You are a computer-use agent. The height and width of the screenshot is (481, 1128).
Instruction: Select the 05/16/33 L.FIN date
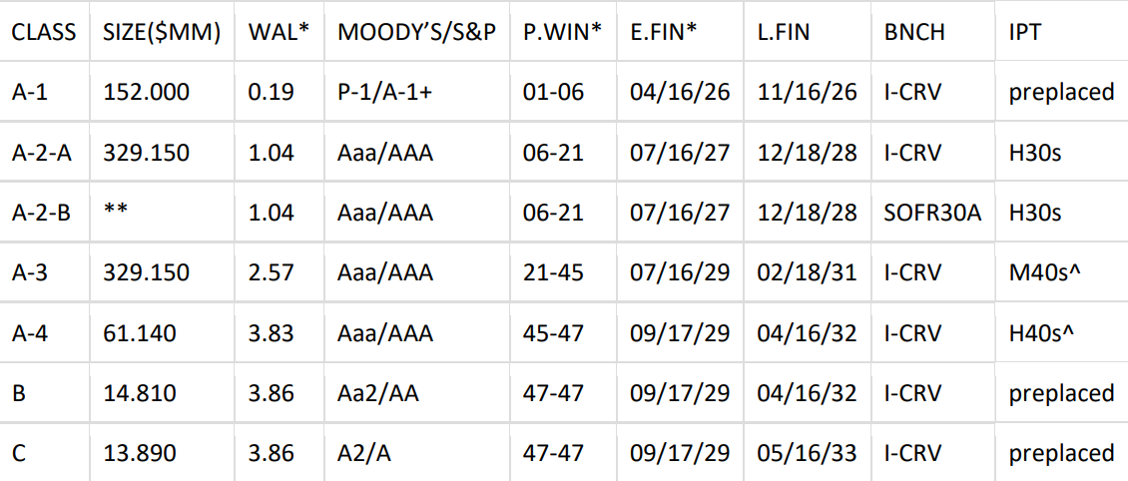point(807,453)
